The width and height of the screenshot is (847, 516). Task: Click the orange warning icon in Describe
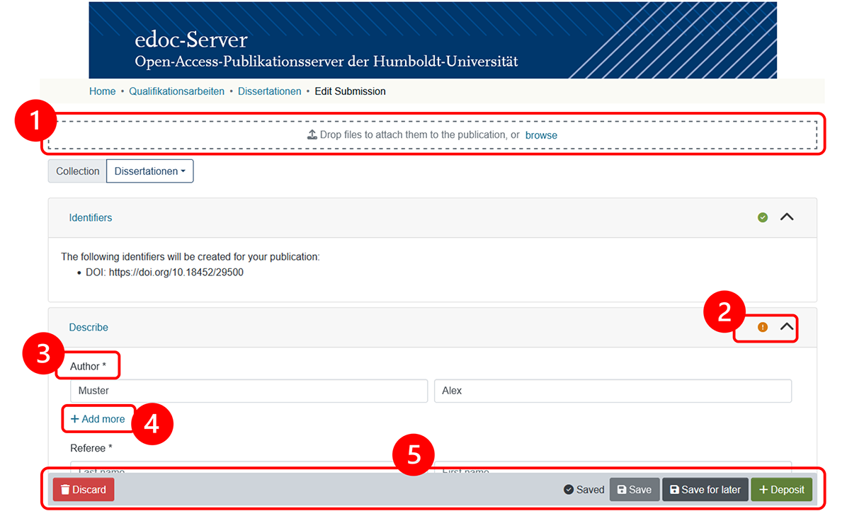coord(763,327)
